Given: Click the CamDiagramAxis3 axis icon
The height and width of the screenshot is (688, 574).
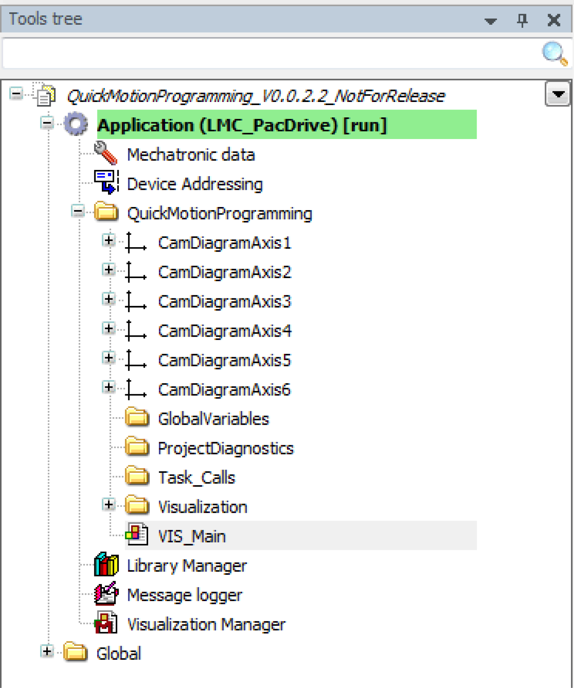Looking at the screenshot, I should (x=136, y=301).
